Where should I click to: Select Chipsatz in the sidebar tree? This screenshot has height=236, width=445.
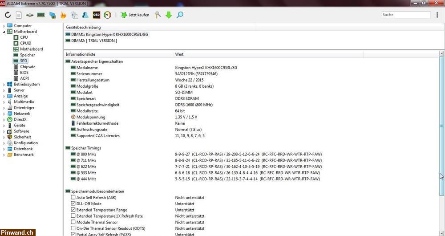click(27, 67)
